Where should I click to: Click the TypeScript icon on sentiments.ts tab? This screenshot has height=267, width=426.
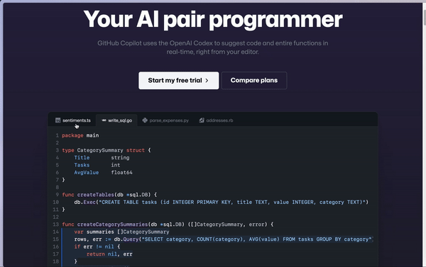pyautogui.click(x=58, y=120)
